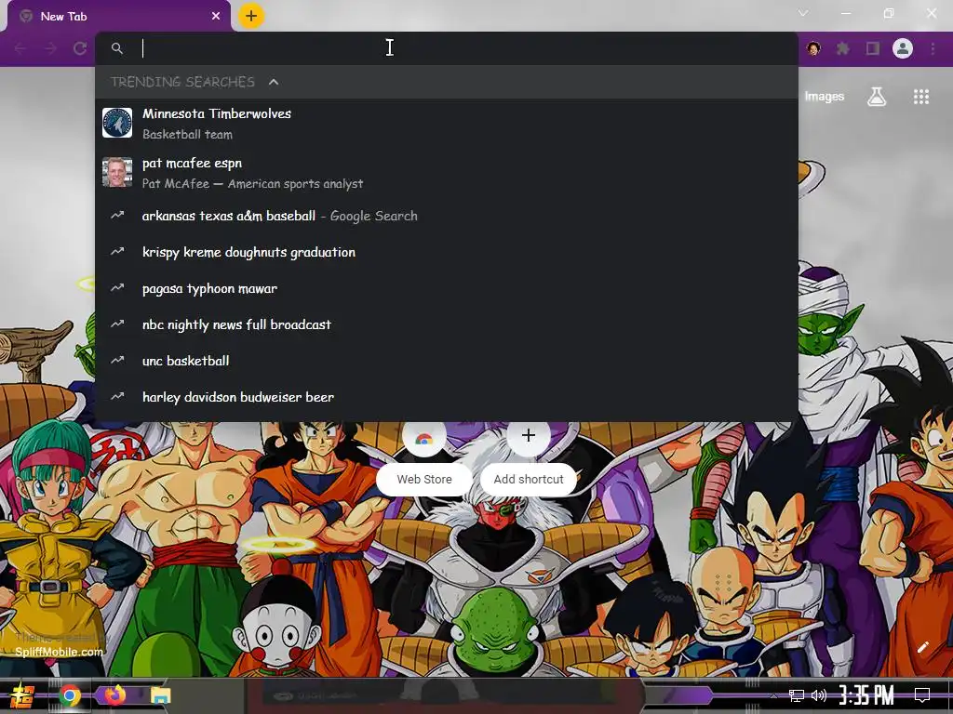This screenshot has width=953, height=714.
Task: Go forward with the forward arrow
Action: click(x=50, y=48)
